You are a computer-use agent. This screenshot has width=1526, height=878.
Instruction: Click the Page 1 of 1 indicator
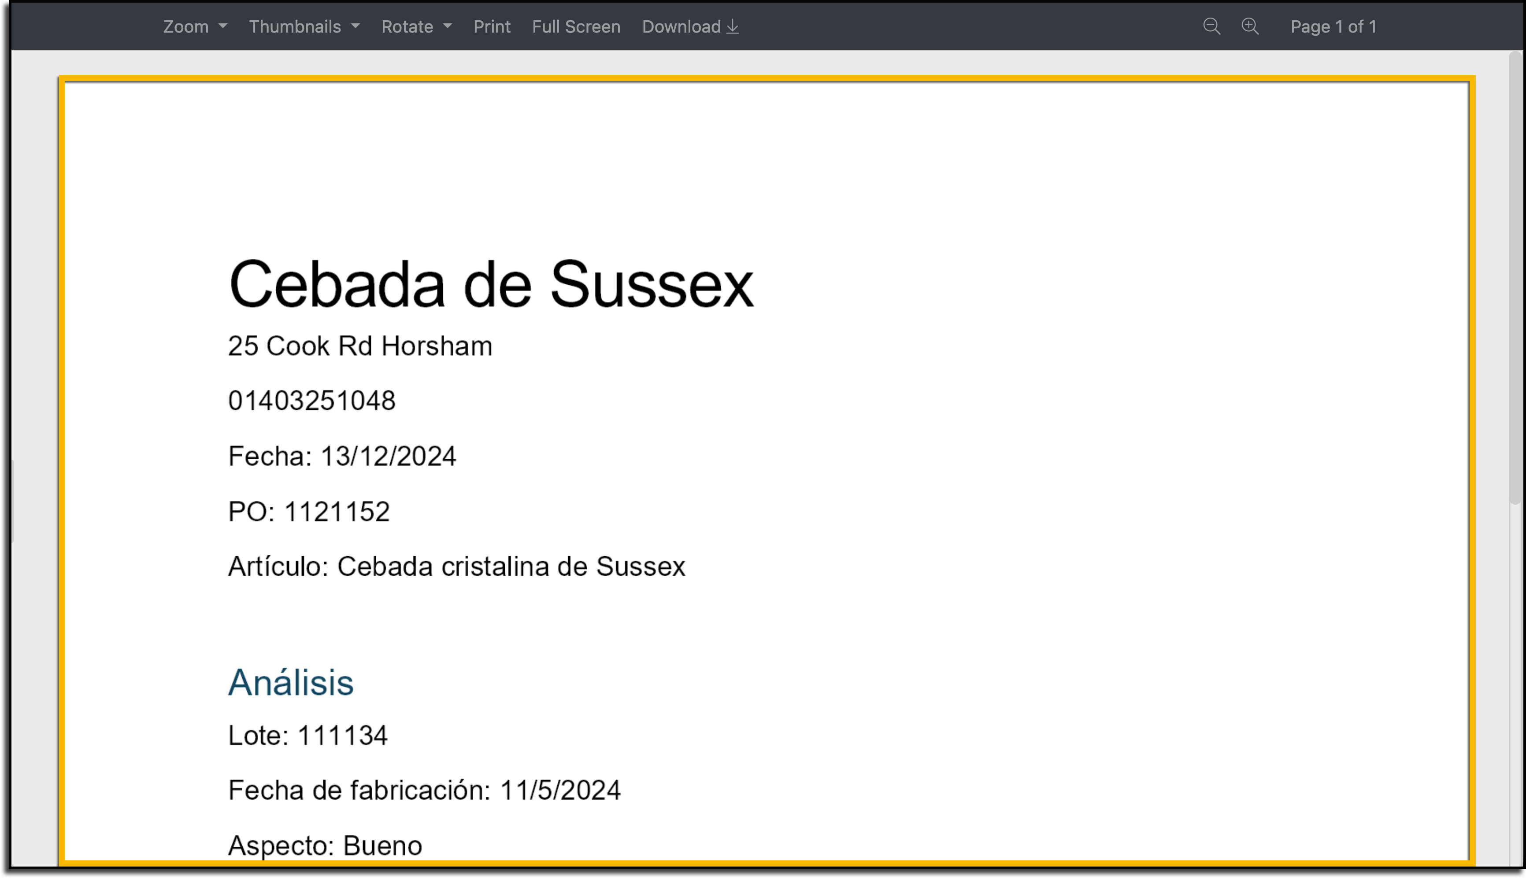tap(1333, 26)
